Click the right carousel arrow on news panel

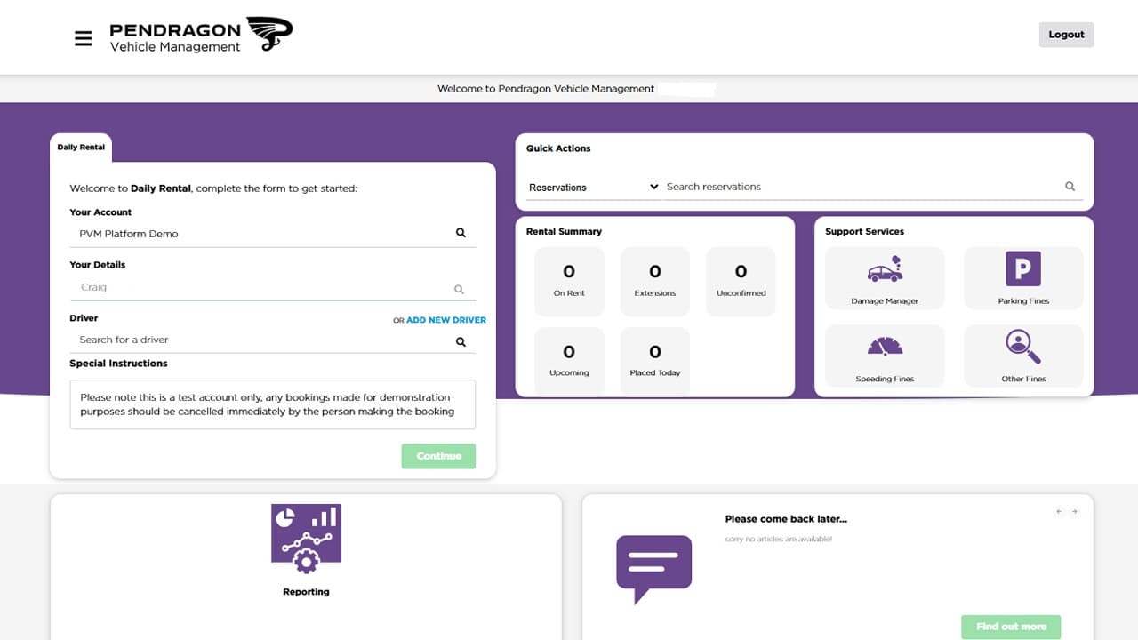click(1075, 511)
